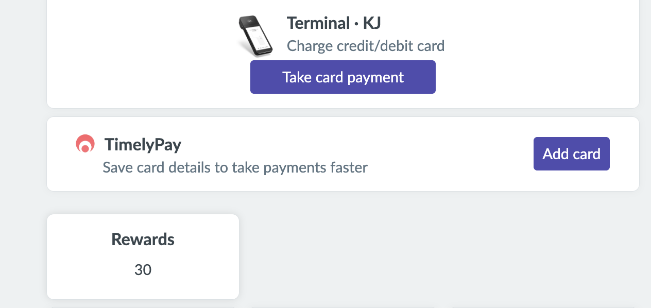
Task: Click the card terminal device image
Action: (x=255, y=35)
